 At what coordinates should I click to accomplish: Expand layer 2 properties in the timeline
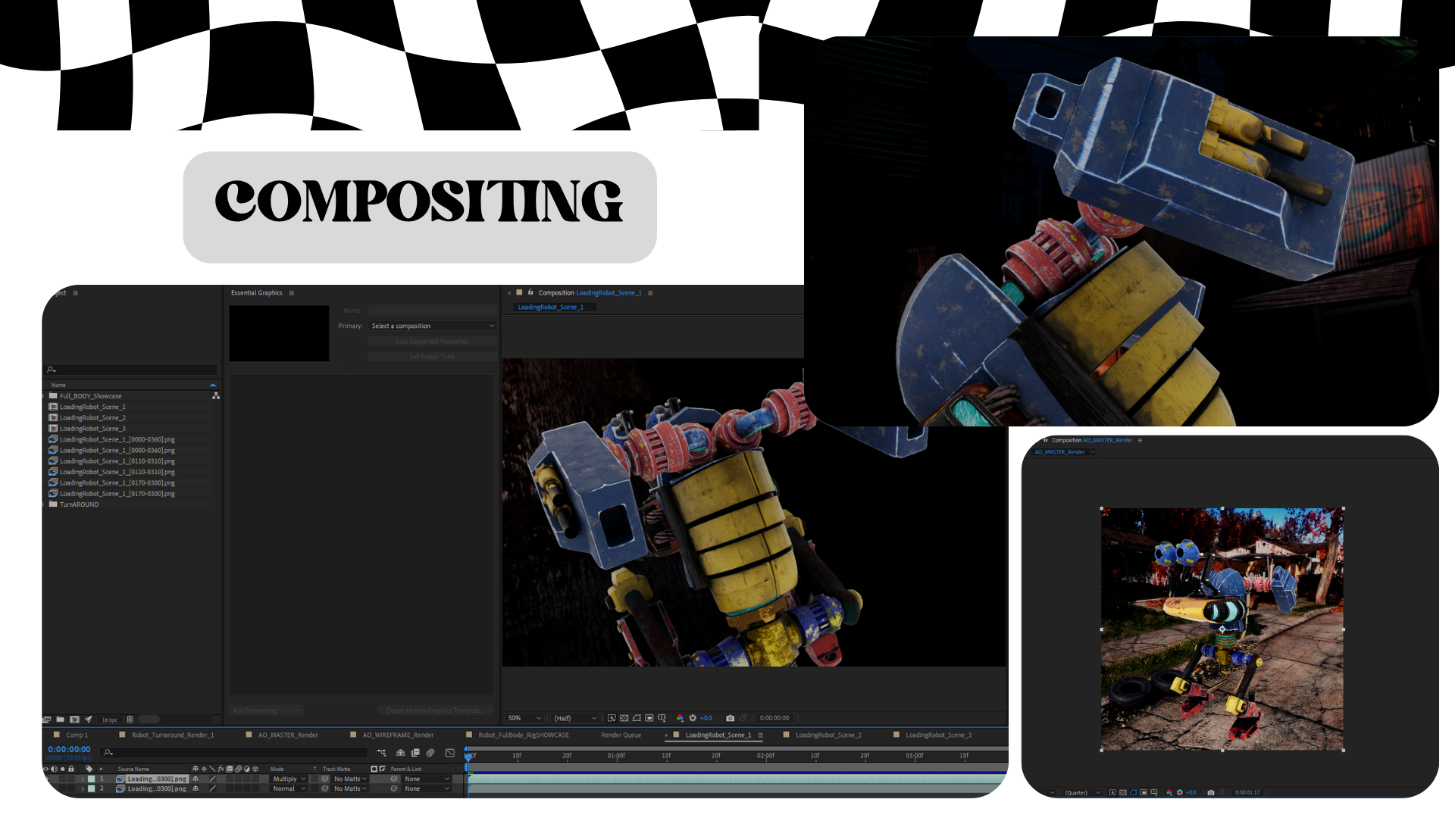point(83,789)
